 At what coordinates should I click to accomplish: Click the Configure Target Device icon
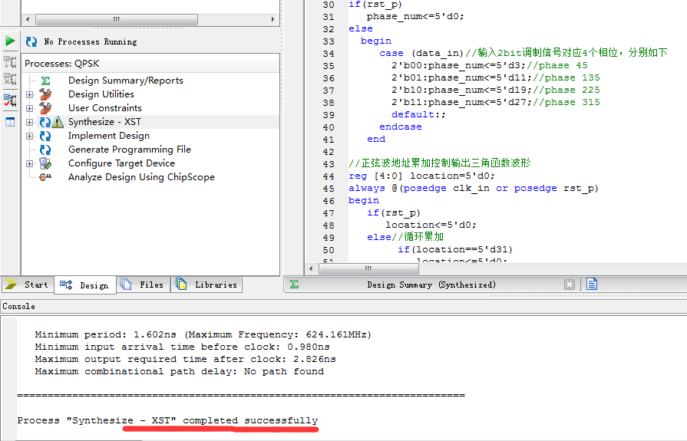point(45,163)
